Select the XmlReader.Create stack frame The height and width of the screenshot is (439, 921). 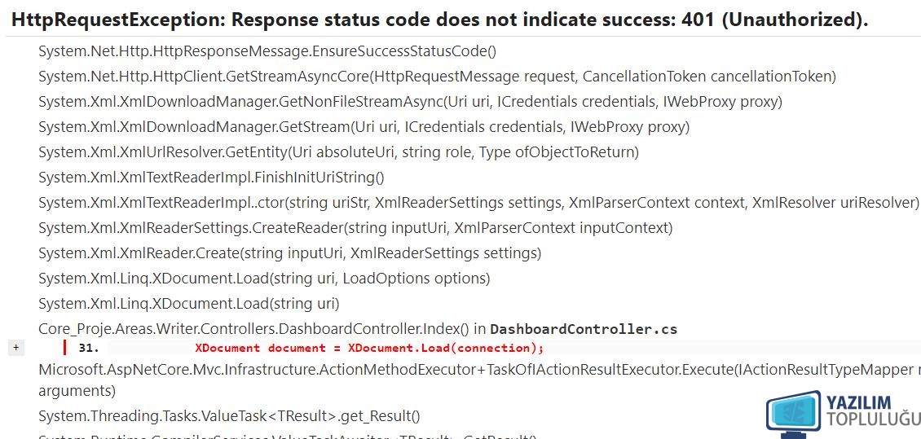(x=290, y=253)
